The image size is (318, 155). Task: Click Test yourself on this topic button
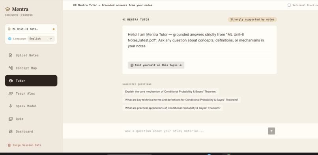[x=156, y=65]
